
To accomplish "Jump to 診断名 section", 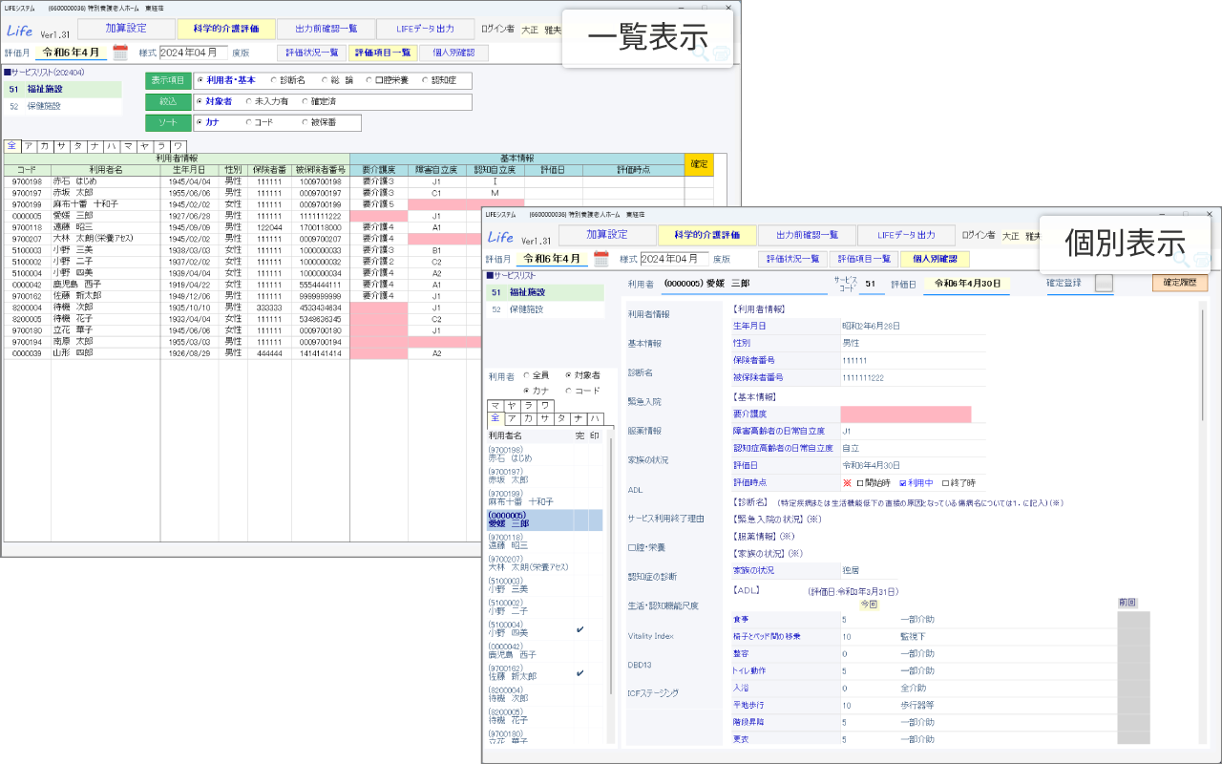I will pos(642,372).
